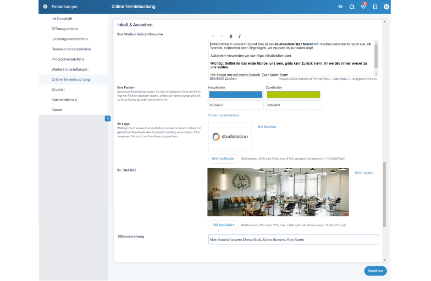Image resolution: width=431 pixels, height=281 pixels.
Task: Click the Hauptfarbe hex field #308ac9
Action: 236,105
